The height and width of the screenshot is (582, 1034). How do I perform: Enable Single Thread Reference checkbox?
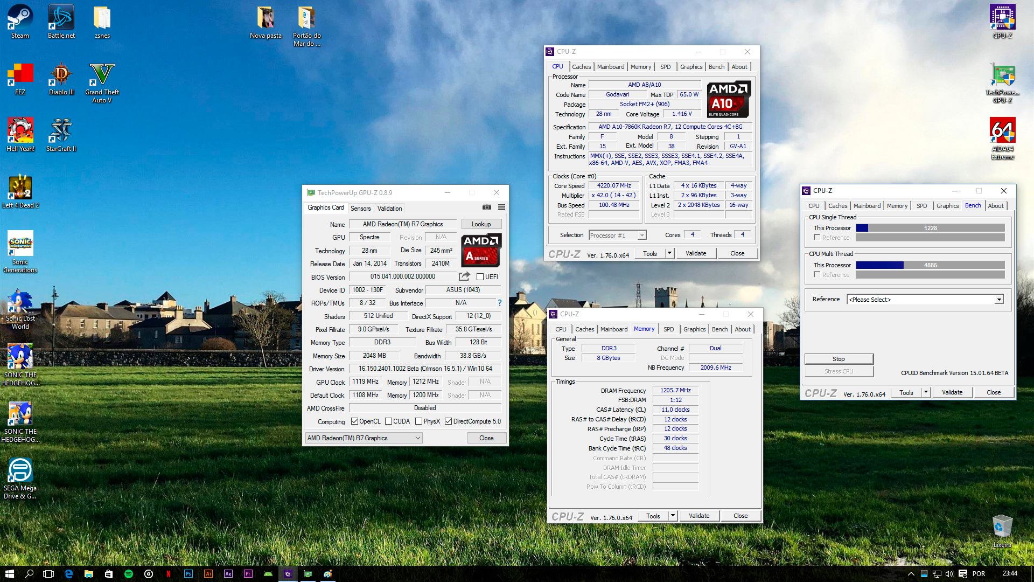[x=817, y=237]
